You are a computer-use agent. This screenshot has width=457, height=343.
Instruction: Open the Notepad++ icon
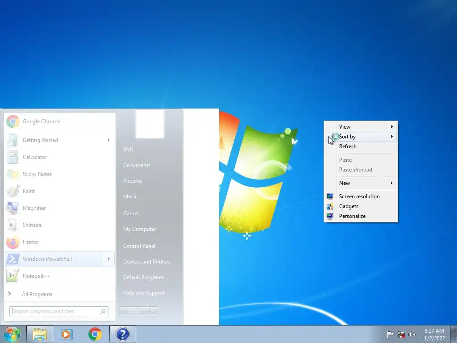pyautogui.click(x=12, y=276)
